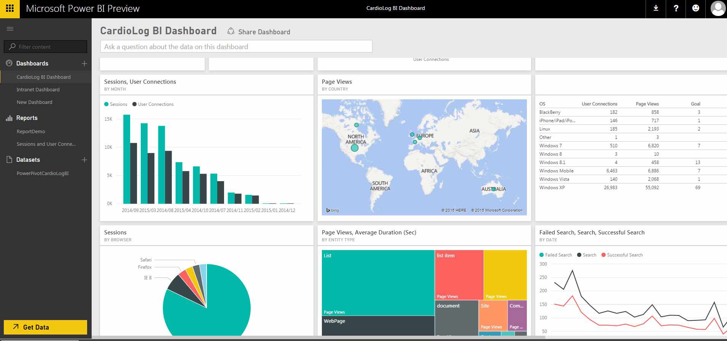Click the Bing logo on the map
The image size is (727, 341).
click(332, 210)
